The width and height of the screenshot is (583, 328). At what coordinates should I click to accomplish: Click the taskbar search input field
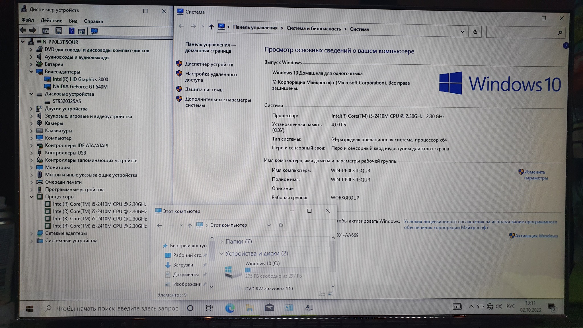tap(117, 308)
